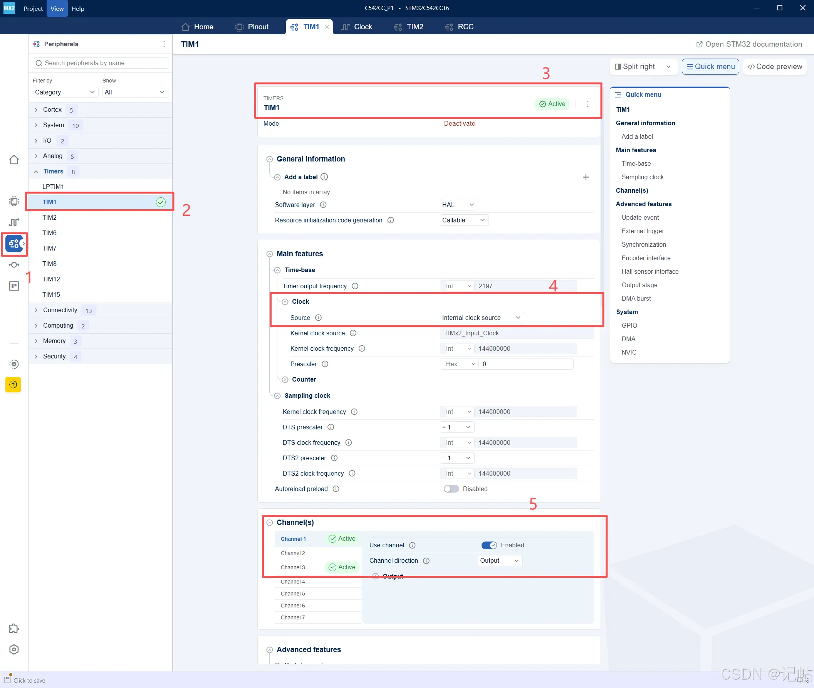Open the Split right arrow dropdown
The width and height of the screenshot is (814, 688).
pyautogui.click(x=669, y=67)
